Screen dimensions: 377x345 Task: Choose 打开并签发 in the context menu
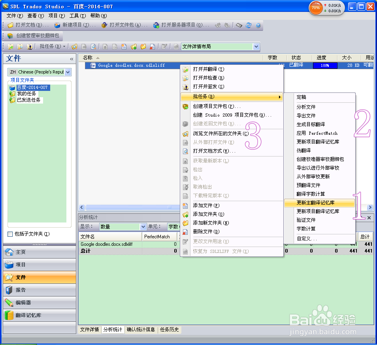(x=232, y=87)
